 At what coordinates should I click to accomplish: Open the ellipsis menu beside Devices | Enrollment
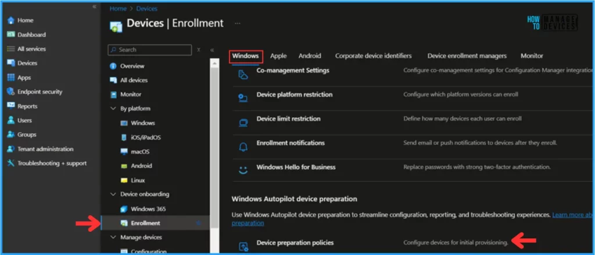tap(238, 23)
